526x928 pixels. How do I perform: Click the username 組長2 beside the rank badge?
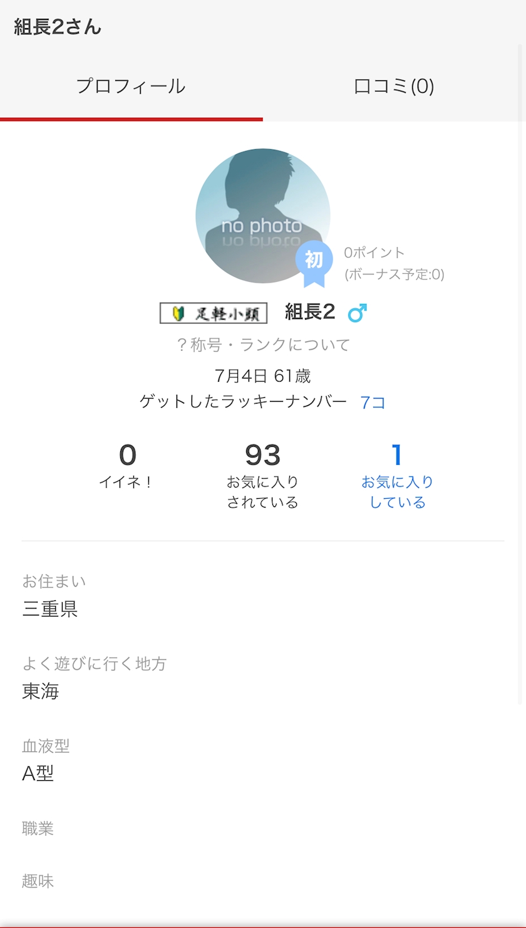[310, 311]
